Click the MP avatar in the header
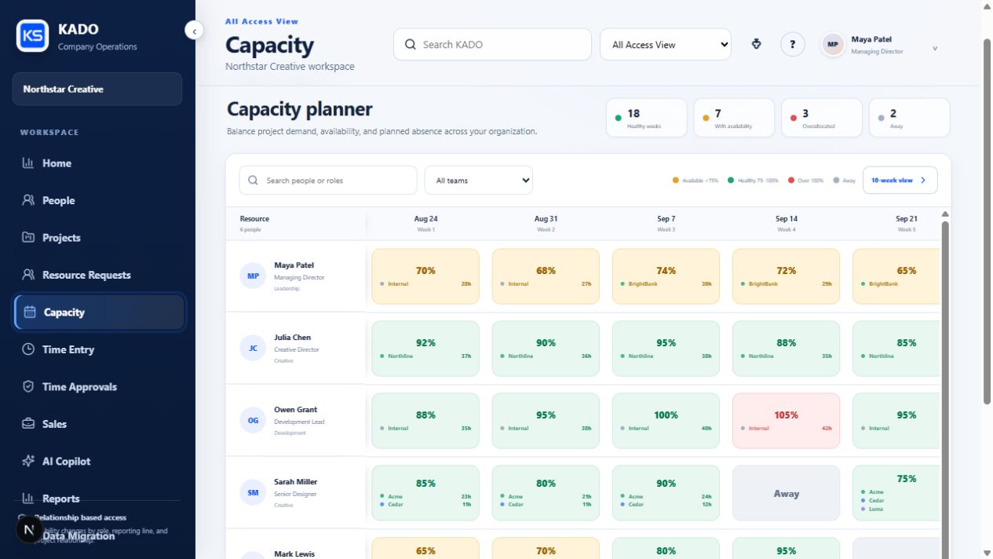The height and width of the screenshot is (559, 993). pos(833,45)
